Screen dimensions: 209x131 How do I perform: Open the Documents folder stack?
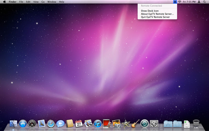tap(177, 124)
